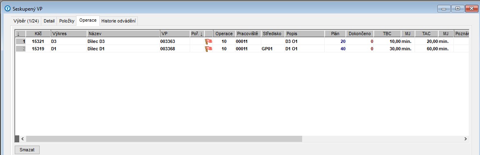480x155 pixels.
Task: Click the TAC column header
Action: click(x=426, y=34)
